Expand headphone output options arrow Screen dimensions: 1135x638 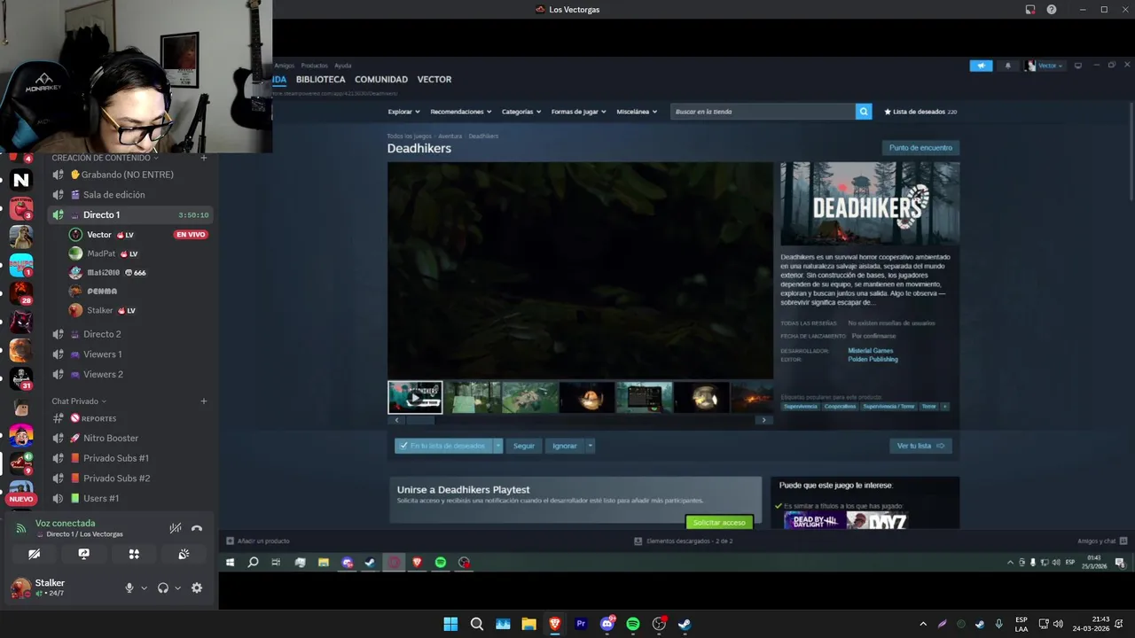point(177,588)
